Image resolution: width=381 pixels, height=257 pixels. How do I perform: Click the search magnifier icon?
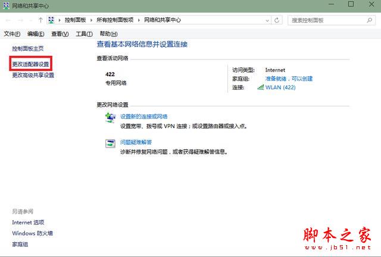pyautogui.click(x=368, y=20)
